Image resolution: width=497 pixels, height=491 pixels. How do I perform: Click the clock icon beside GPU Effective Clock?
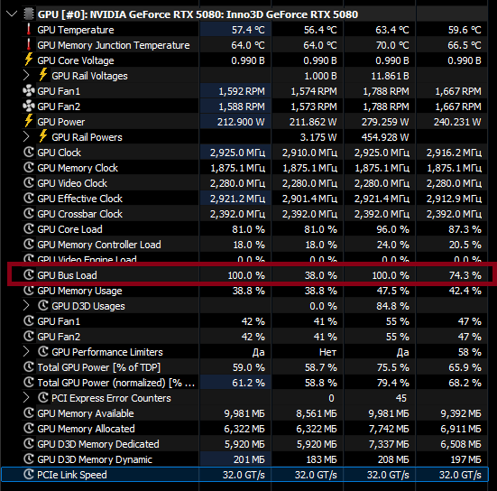pyautogui.click(x=29, y=199)
